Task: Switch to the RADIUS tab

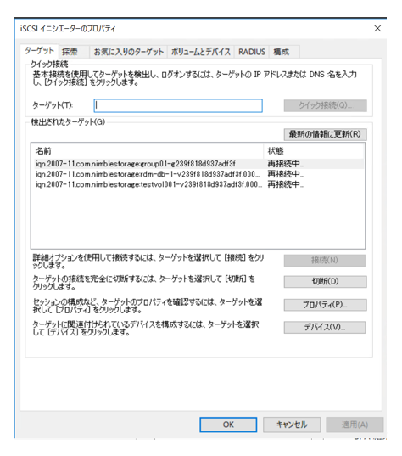Action: point(252,52)
